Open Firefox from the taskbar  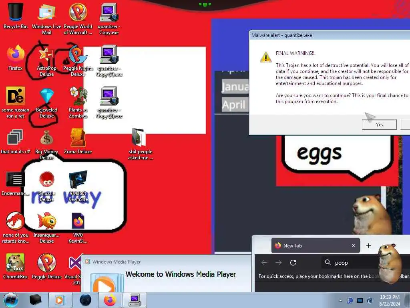click(x=110, y=300)
